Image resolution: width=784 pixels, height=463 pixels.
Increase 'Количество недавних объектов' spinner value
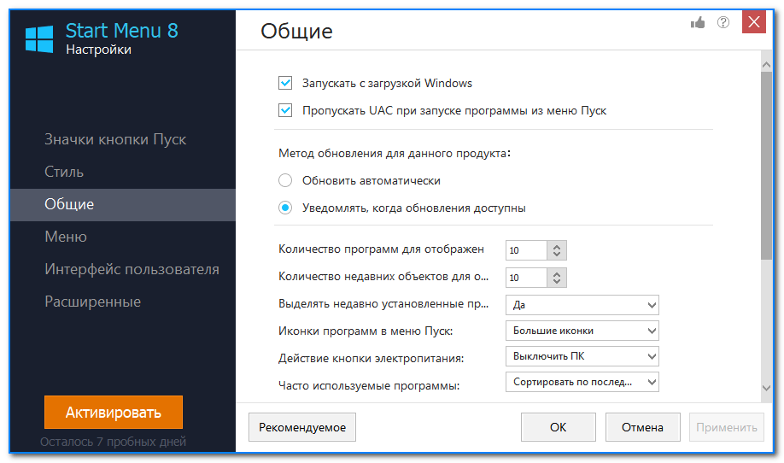pos(557,273)
